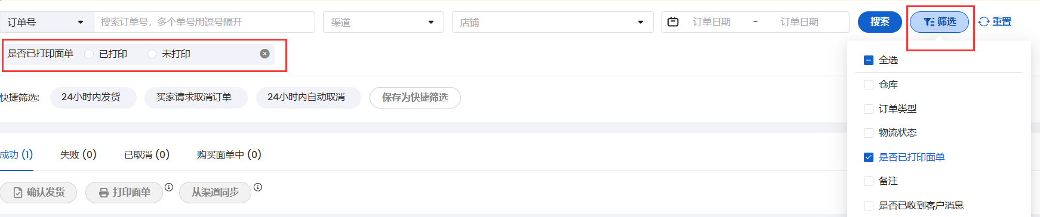The width and height of the screenshot is (1040, 217).
Task: Click the calendar icon in date range field
Action: pos(673,22)
